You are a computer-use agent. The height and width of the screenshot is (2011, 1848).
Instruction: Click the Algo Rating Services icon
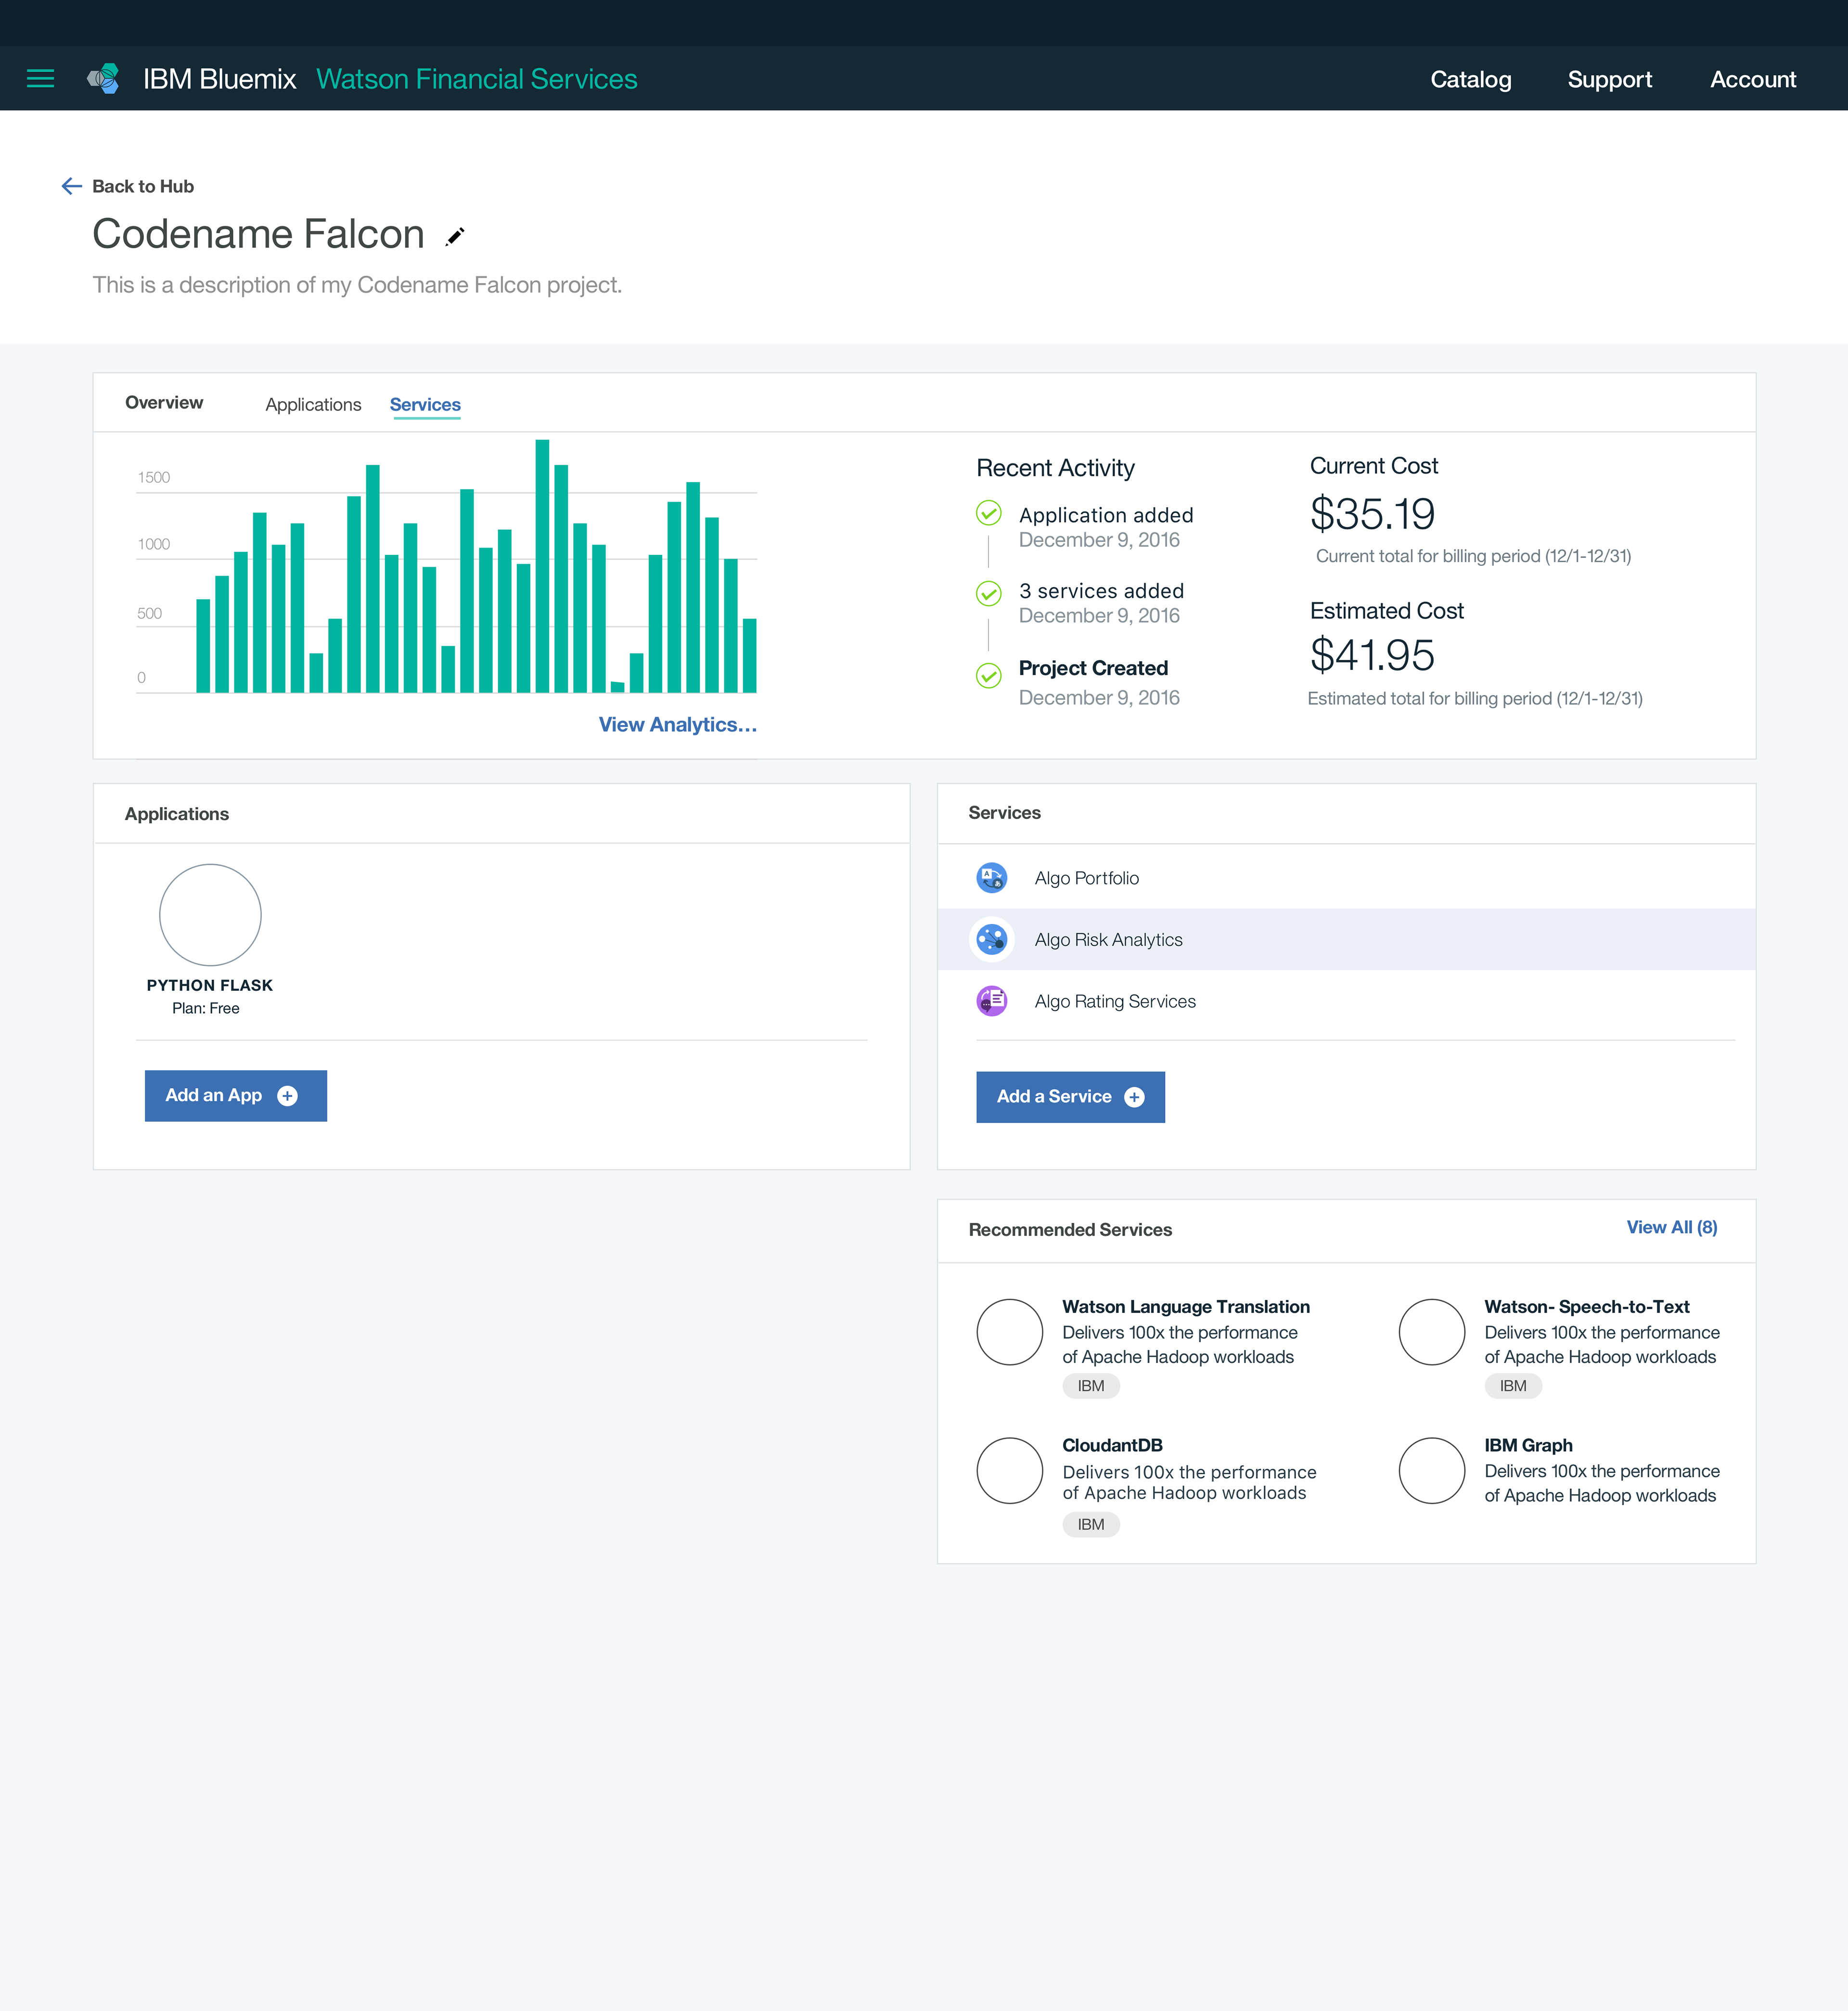point(991,1001)
